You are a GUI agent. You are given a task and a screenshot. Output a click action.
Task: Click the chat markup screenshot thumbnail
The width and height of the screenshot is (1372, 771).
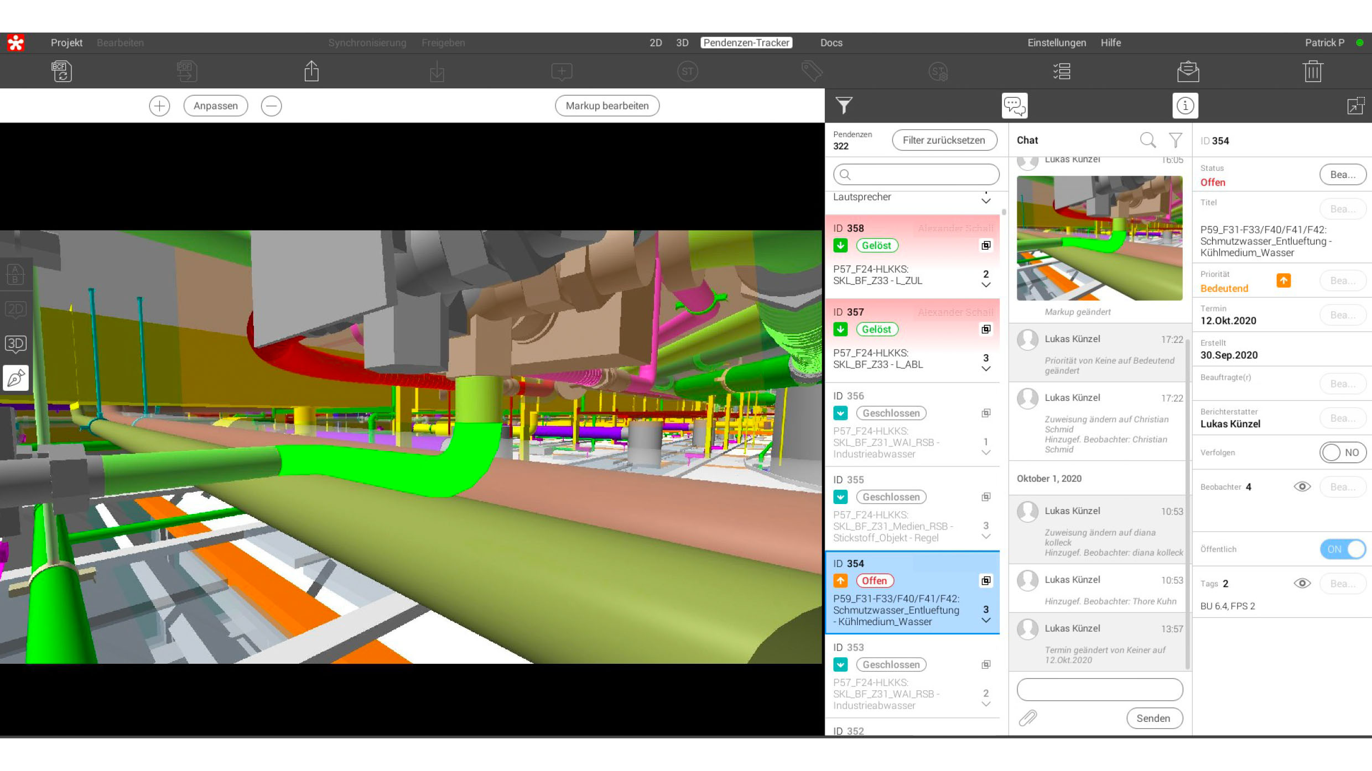click(x=1099, y=238)
